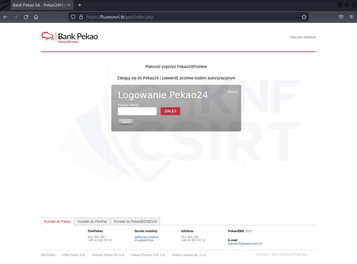Select the Kontakt do Pekao tab
357x264 pixels.
(x=57, y=221)
